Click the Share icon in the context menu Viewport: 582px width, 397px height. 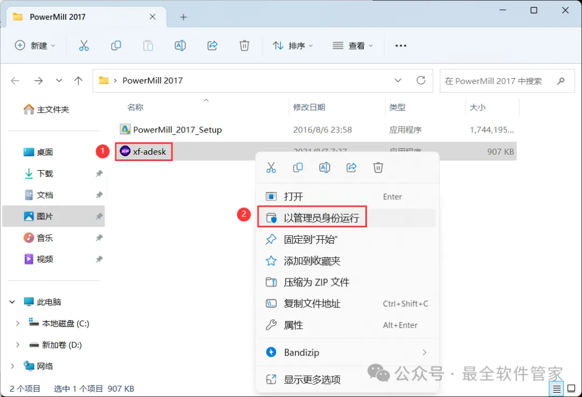click(351, 168)
